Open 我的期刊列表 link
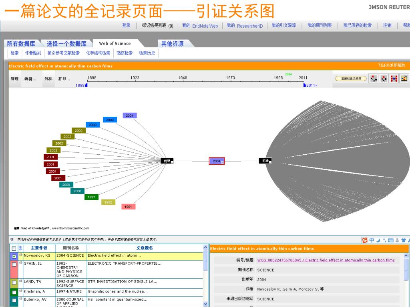Viewport: 410px width, 307px height. tap(320, 25)
